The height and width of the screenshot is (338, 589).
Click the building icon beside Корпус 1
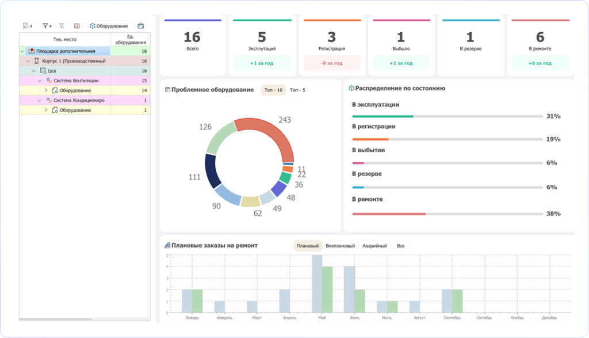[x=37, y=61]
